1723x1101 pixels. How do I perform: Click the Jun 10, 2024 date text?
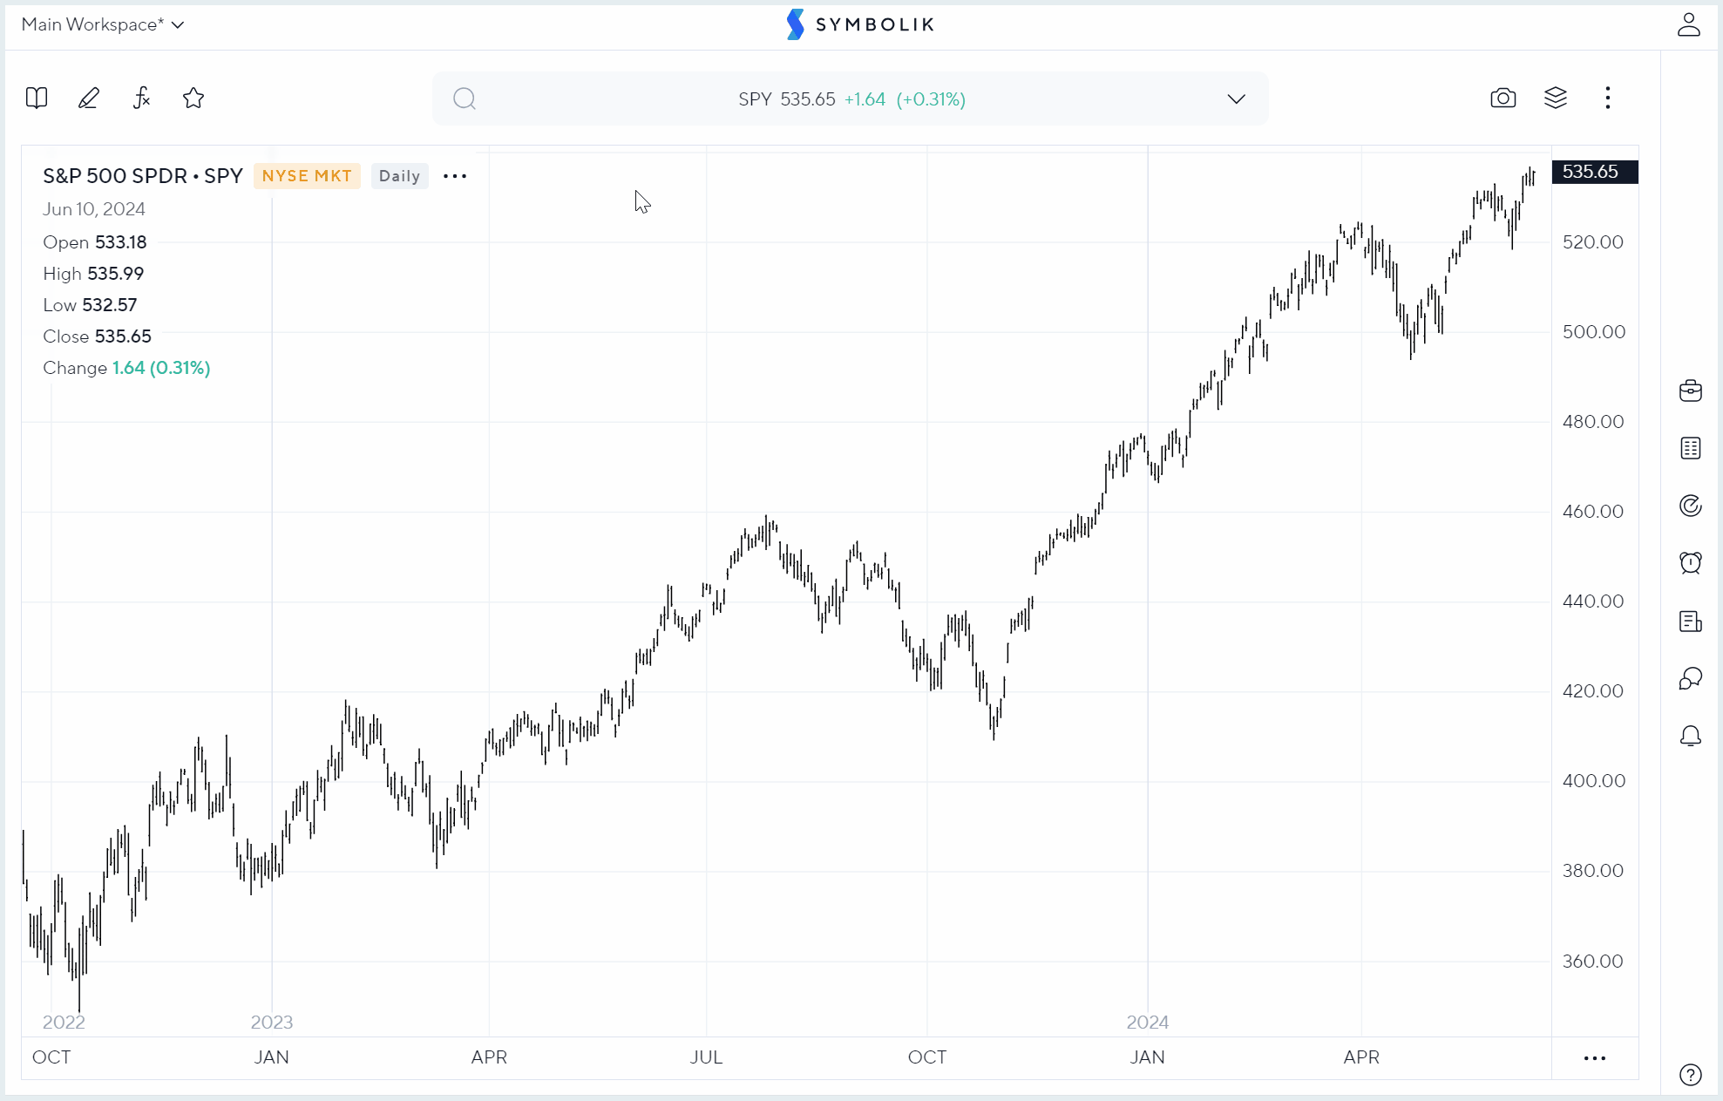coord(94,209)
